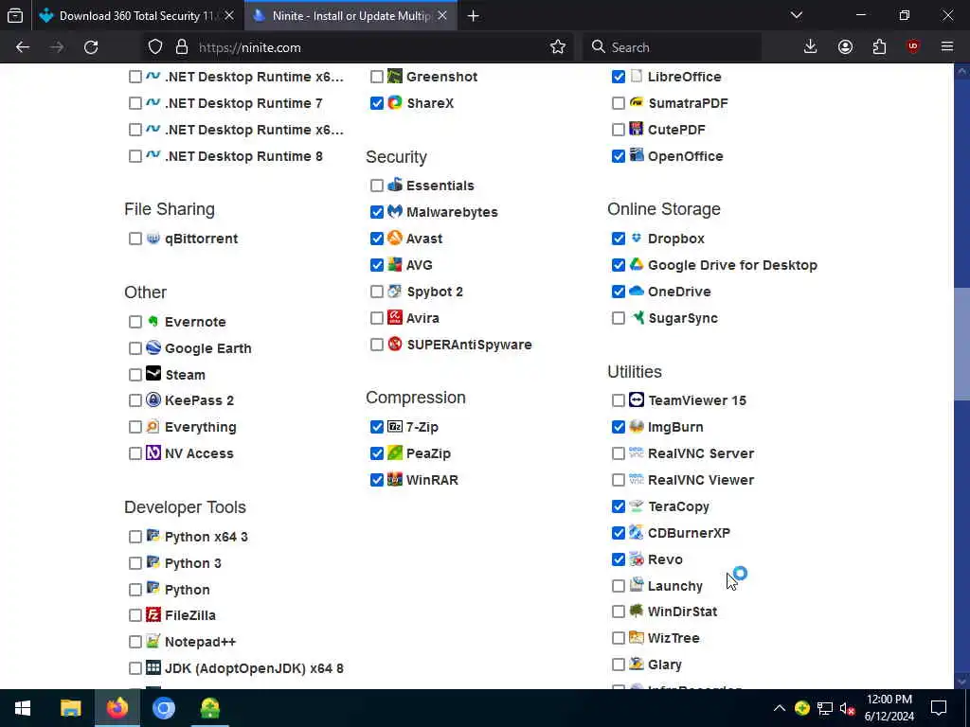The height and width of the screenshot is (727, 970).
Task: Click the page vertical scrollbar thumb
Action: tap(962, 343)
